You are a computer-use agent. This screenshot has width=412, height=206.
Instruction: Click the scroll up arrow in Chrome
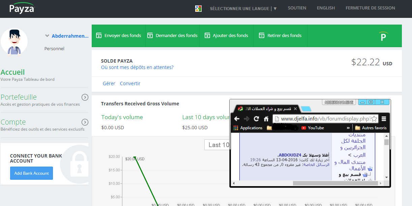386,135
